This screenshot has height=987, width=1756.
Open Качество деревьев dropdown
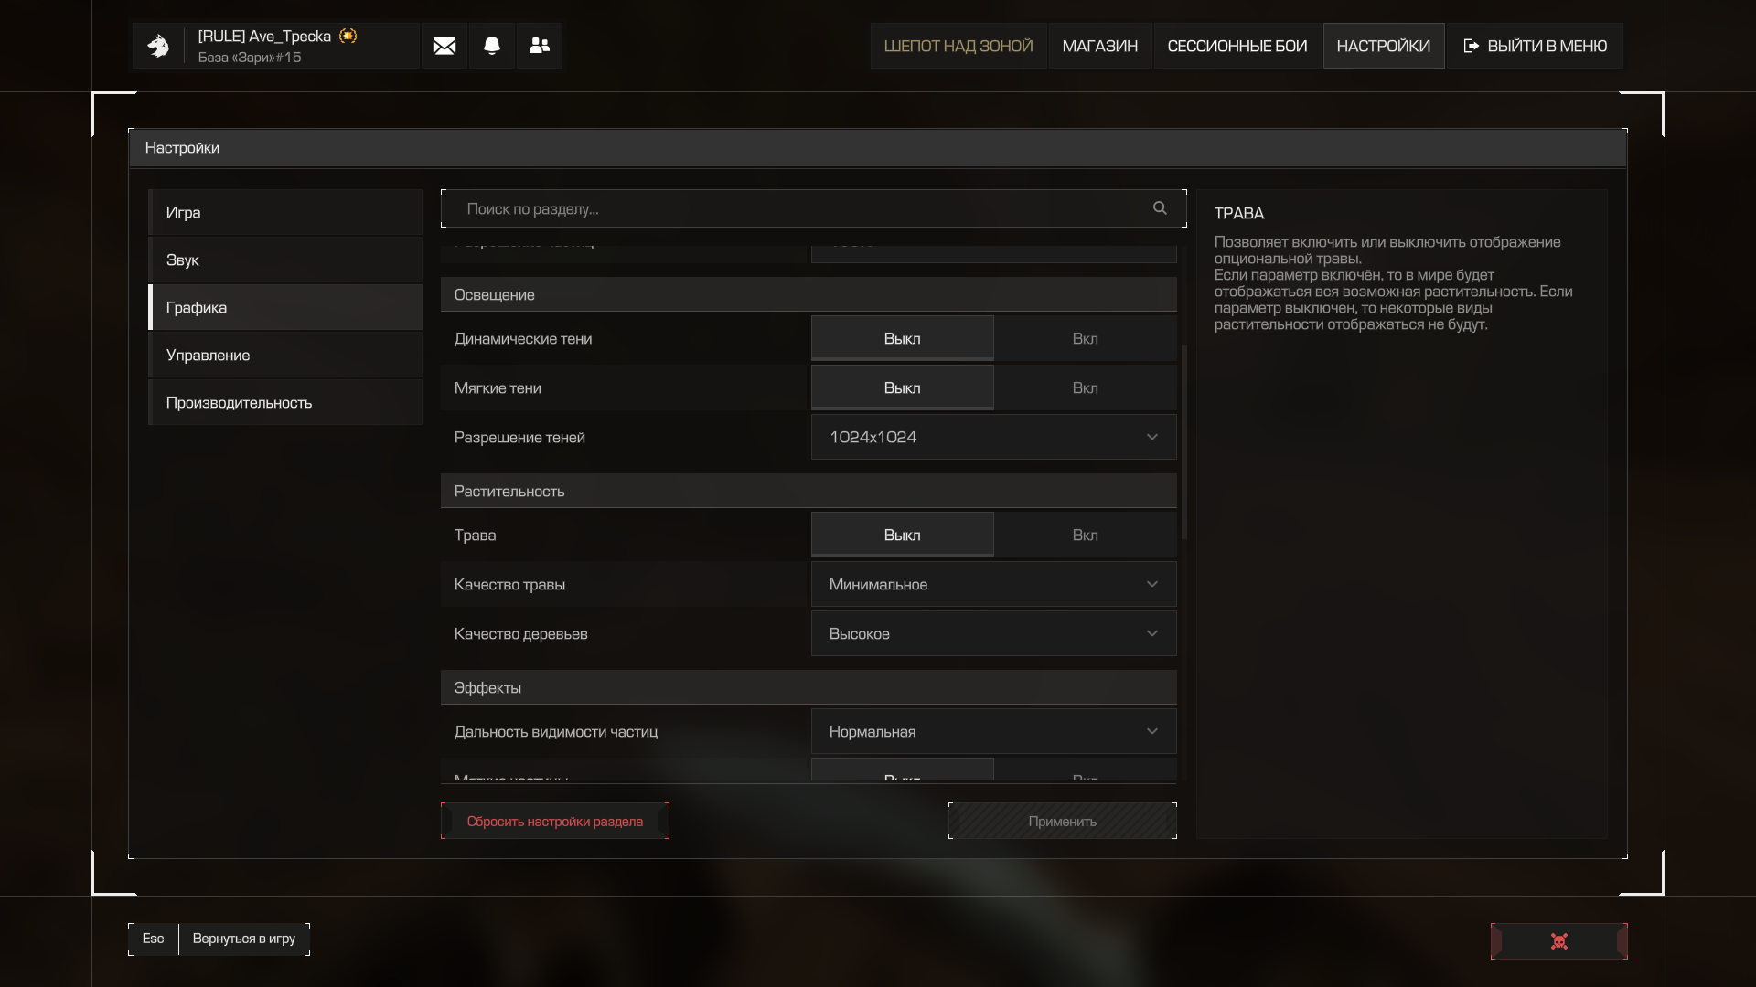994,633
